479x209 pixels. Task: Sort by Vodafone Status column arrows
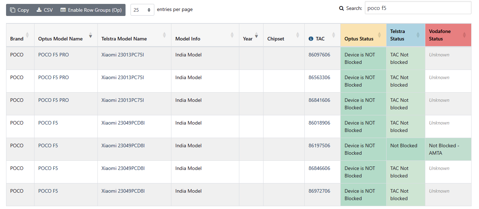click(x=464, y=35)
